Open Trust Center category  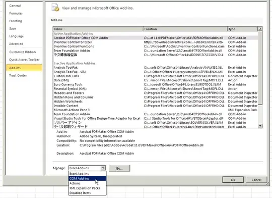18,75
